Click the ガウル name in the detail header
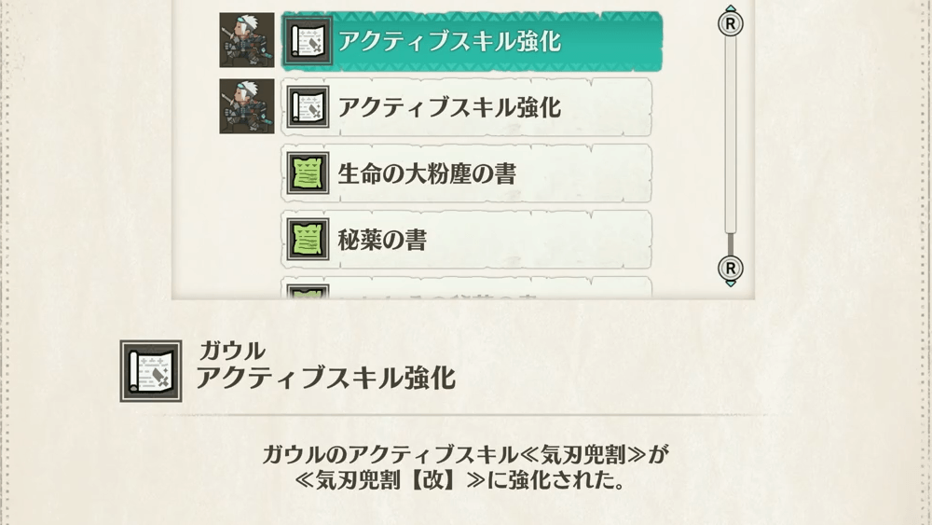Image resolution: width=932 pixels, height=525 pixels. [232, 351]
